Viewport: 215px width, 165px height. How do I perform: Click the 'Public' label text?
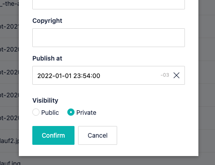click(x=50, y=113)
